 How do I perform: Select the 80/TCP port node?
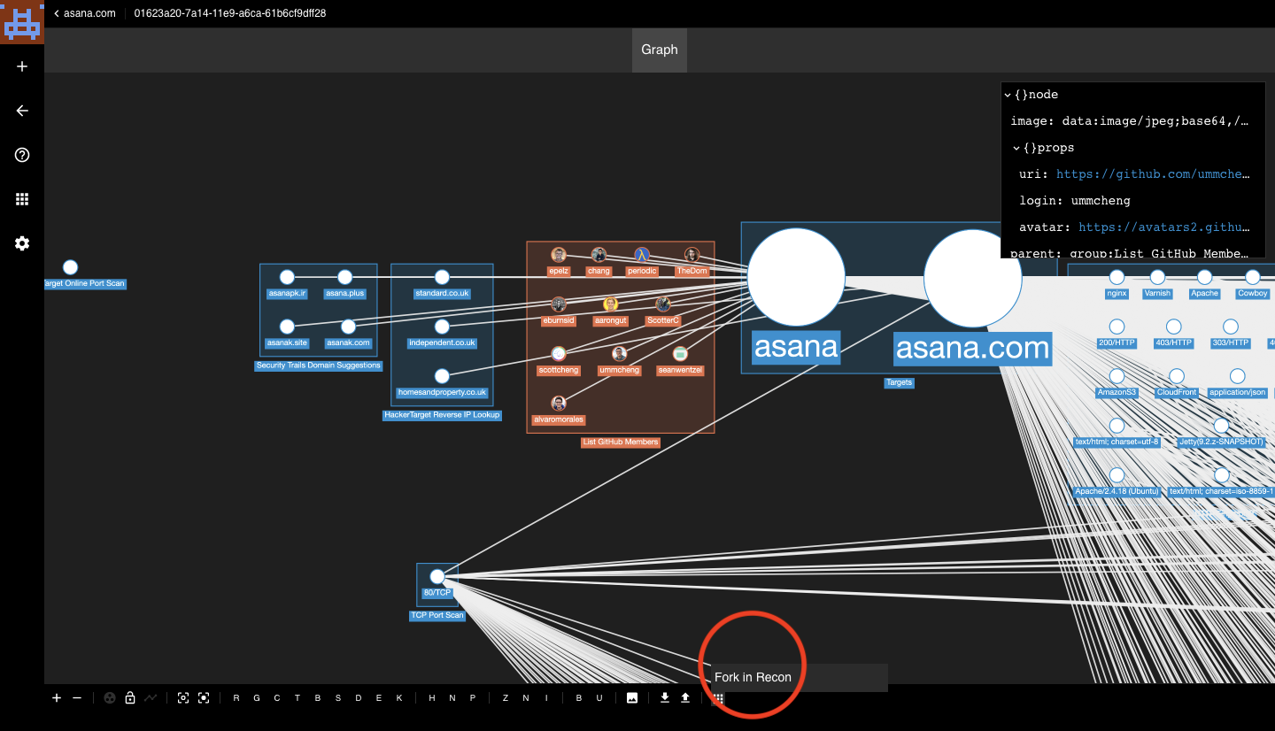tap(437, 577)
